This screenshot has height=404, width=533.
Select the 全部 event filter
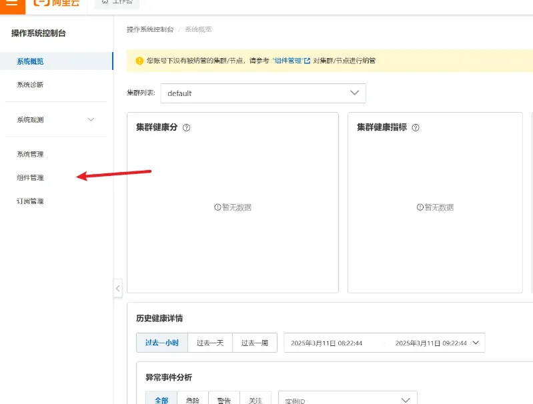point(161,399)
